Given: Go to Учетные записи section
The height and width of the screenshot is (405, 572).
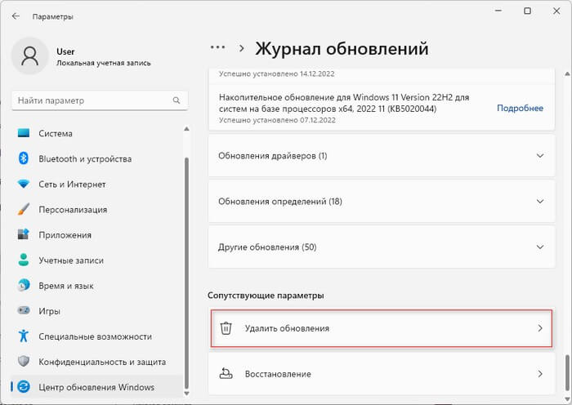Looking at the screenshot, I should click(67, 260).
